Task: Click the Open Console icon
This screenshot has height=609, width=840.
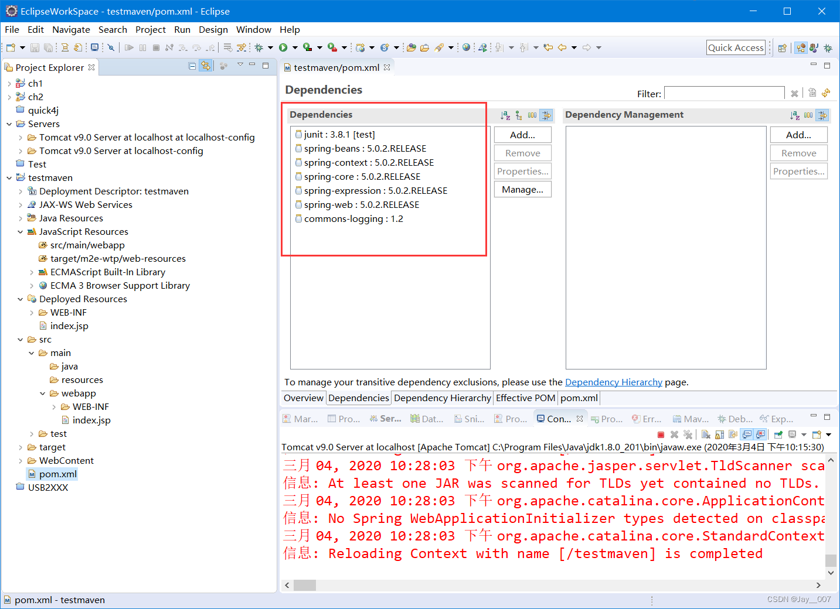Action: (x=817, y=434)
